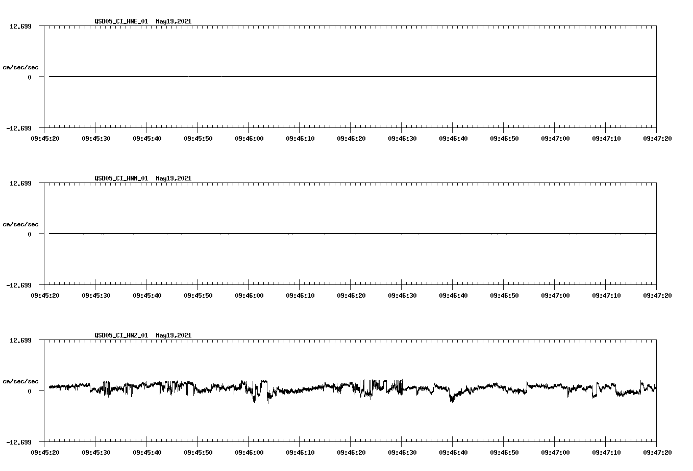Click the 09:46:40 time label under top plot
Image resolution: width=693 pixels, height=471 pixels.
[452, 137]
